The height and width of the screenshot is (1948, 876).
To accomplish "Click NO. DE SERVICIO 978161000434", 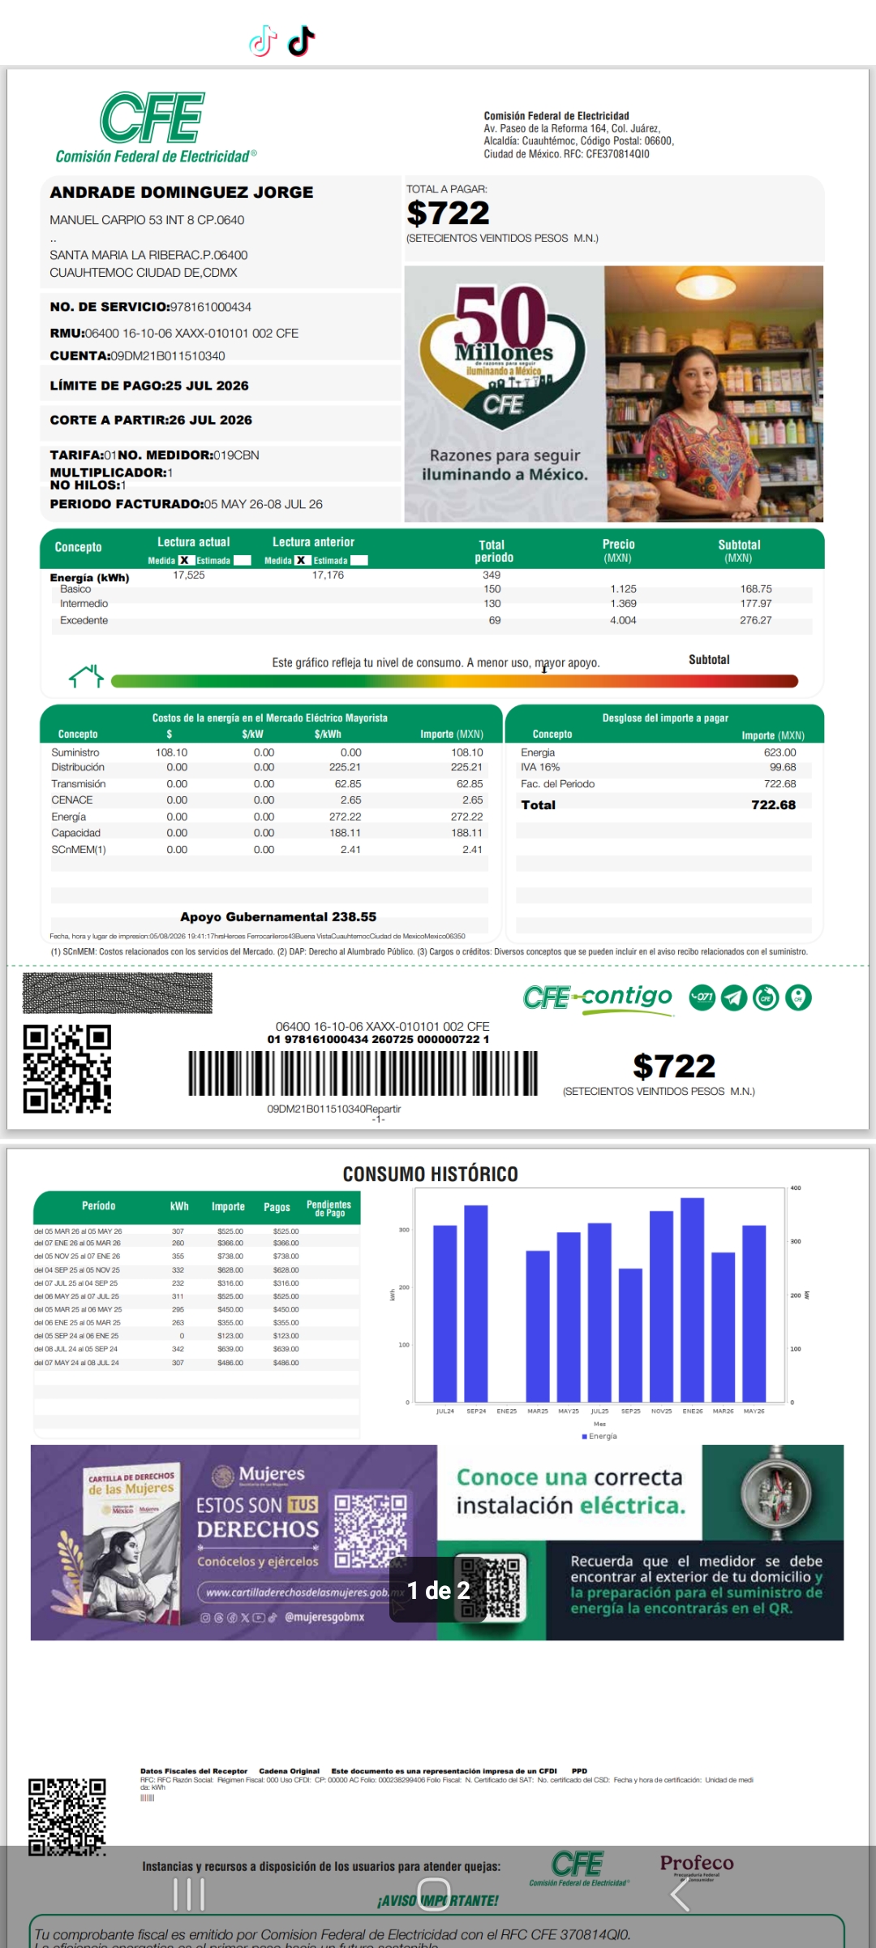I will click(151, 307).
